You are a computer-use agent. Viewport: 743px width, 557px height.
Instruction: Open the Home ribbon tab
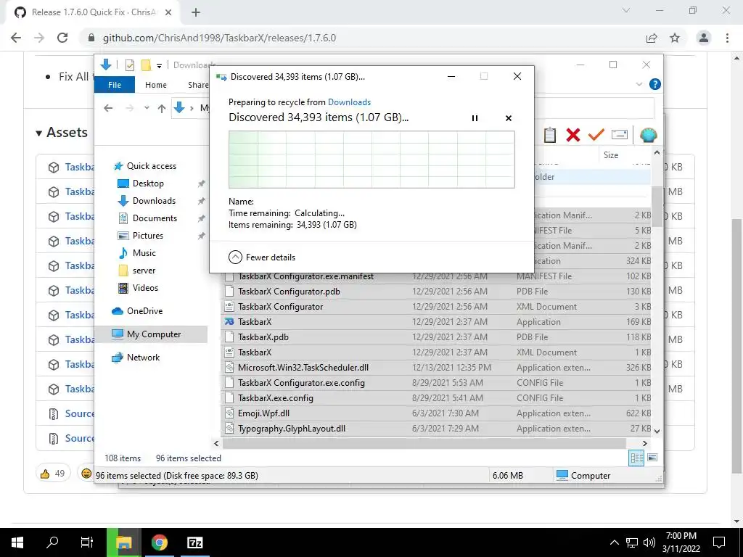tap(156, 85)
